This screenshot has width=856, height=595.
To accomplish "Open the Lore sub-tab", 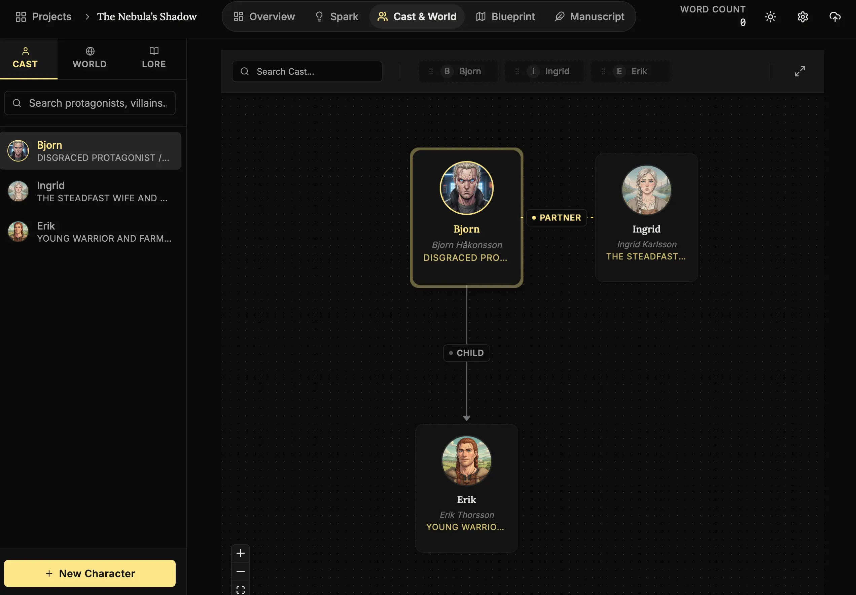I will [x=153, y=59].
